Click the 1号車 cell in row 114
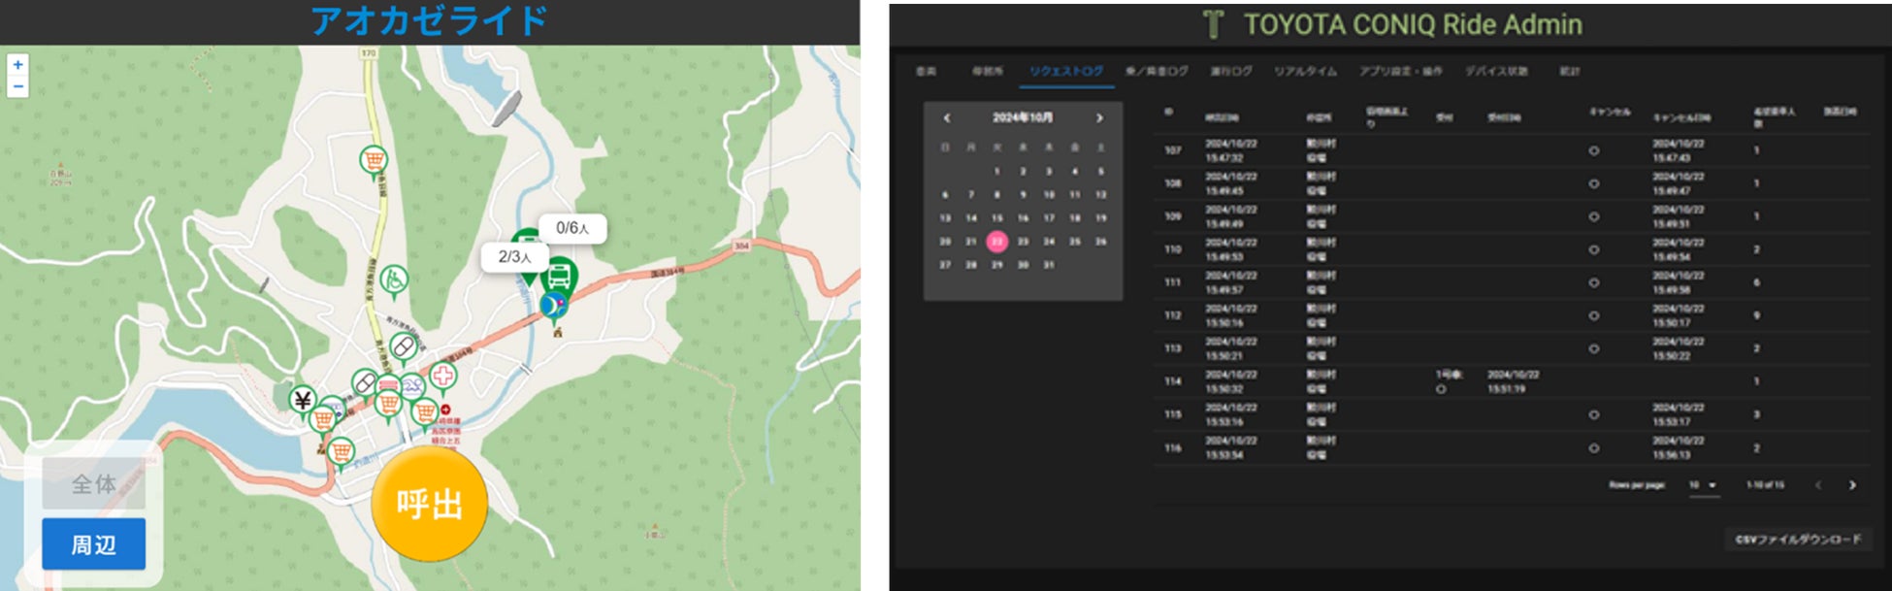Viewport: 1892px width, 591px height. tap(1448, 375)
